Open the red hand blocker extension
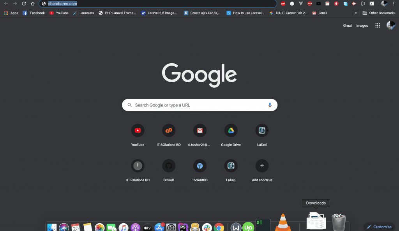399x231 pixels. (336, 3)
